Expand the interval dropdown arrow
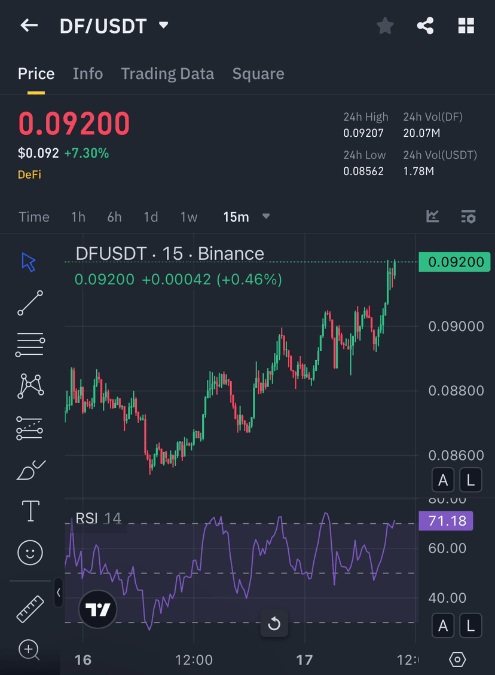The width and height of the screenshot is (495, 675). (x=266, y=216)
